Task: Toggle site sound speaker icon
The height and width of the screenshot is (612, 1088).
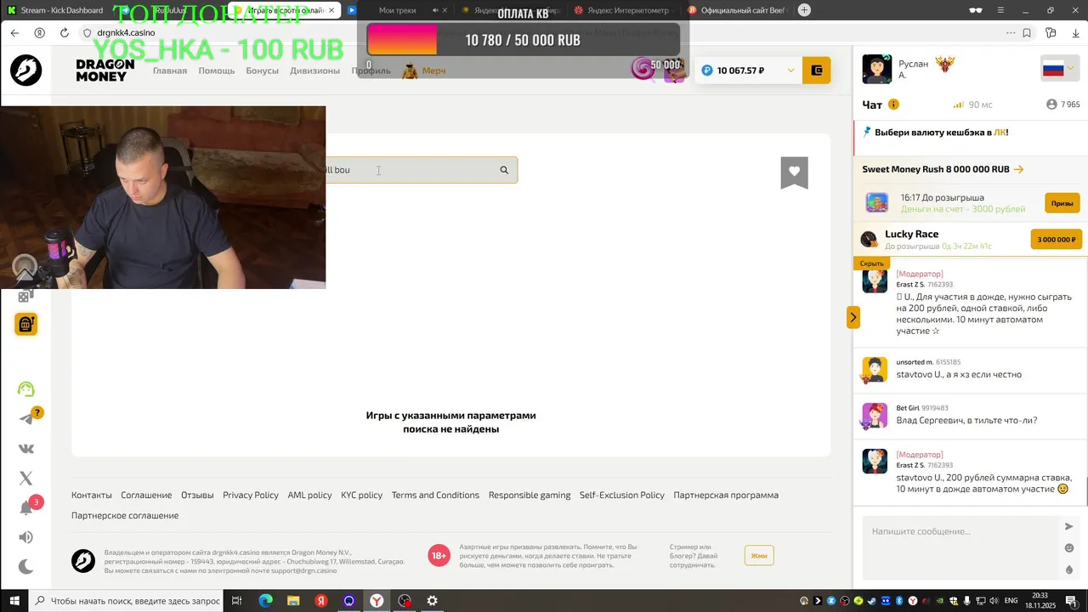Action: pyautogui.click(x=26, y=537)
